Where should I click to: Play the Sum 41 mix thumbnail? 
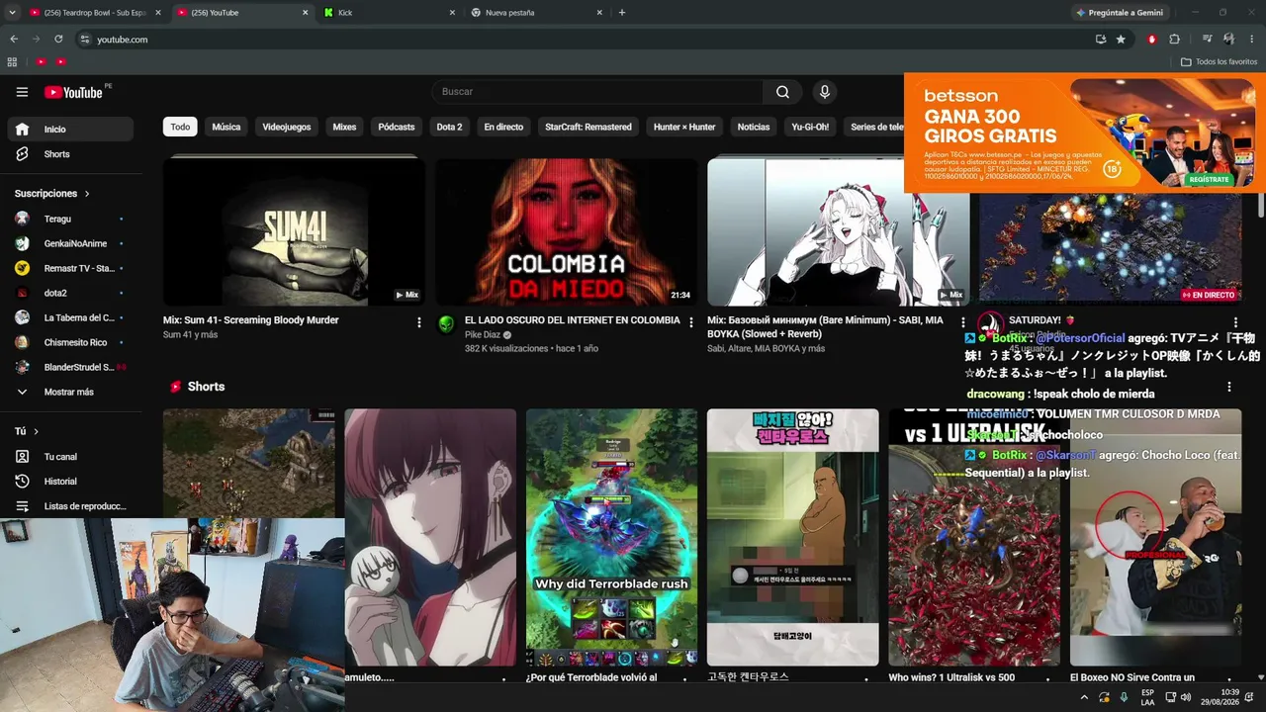click(x=294, y=232)
